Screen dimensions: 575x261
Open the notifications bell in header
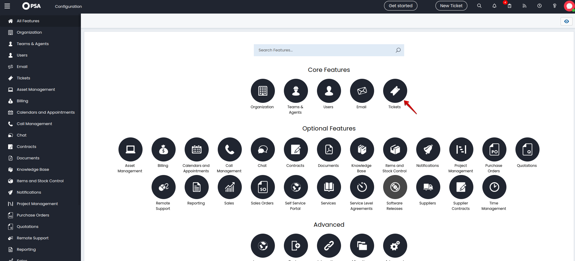(x=494, y=6)
